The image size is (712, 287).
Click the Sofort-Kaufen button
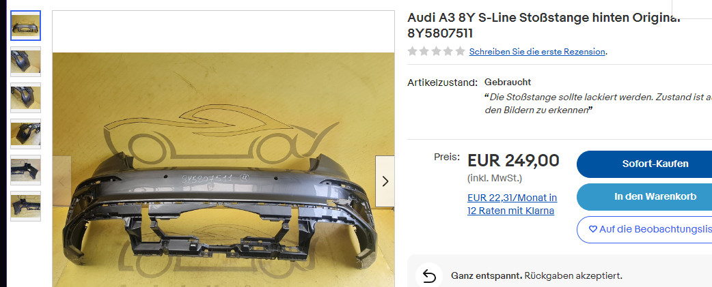click(644, 164)
